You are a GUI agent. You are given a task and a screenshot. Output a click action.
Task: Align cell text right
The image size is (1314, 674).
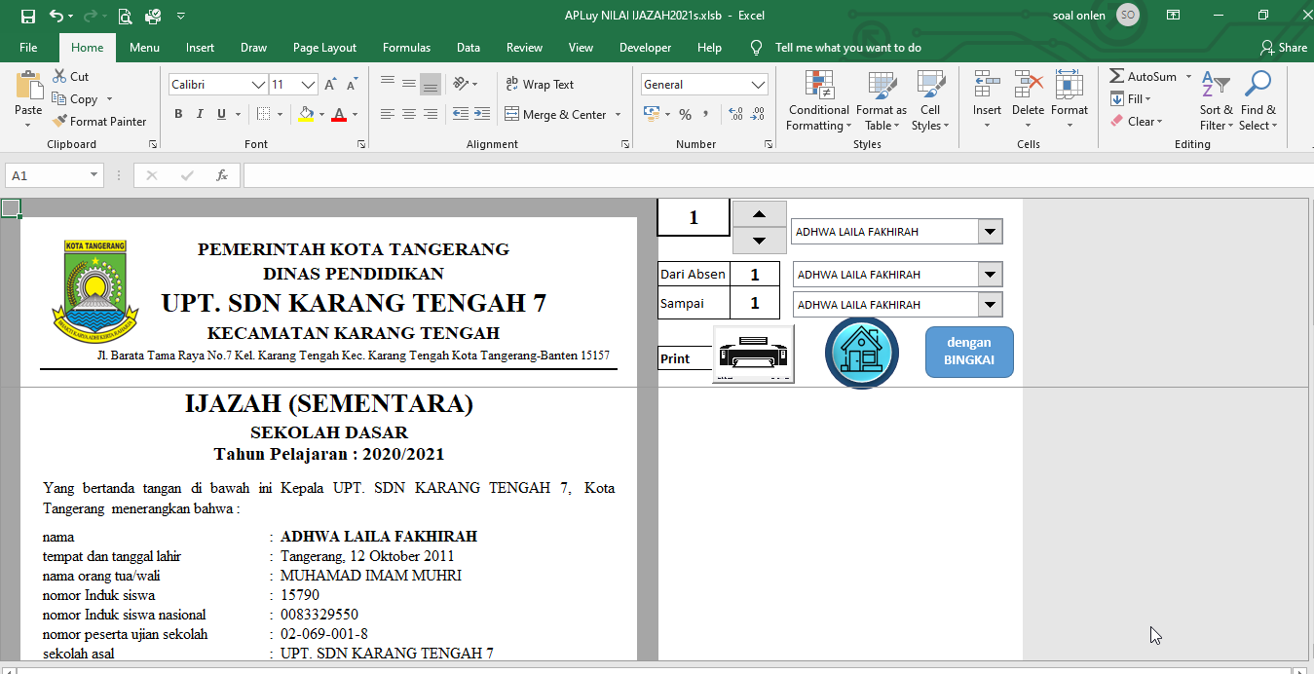point(431,114)
